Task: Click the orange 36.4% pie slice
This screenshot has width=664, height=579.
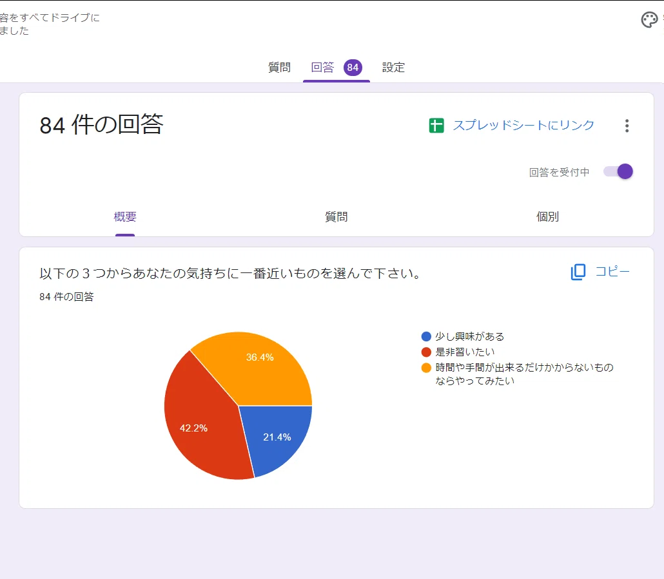Action: [260, 368]
